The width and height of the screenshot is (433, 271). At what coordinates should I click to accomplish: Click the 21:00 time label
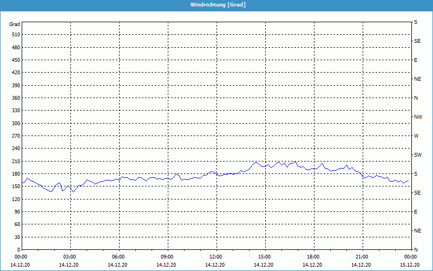[362, 257]
